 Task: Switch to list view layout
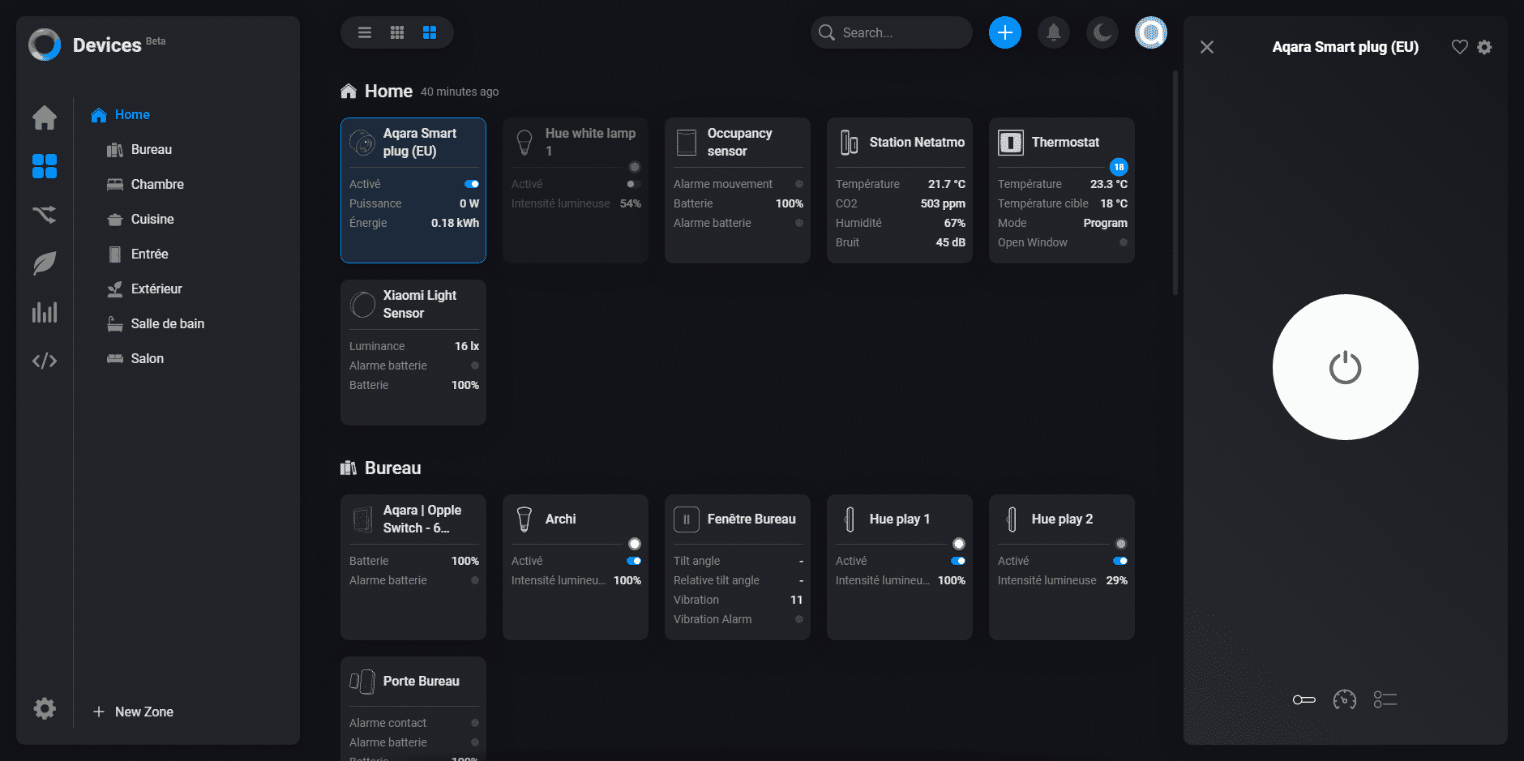[x=365, y=32]
